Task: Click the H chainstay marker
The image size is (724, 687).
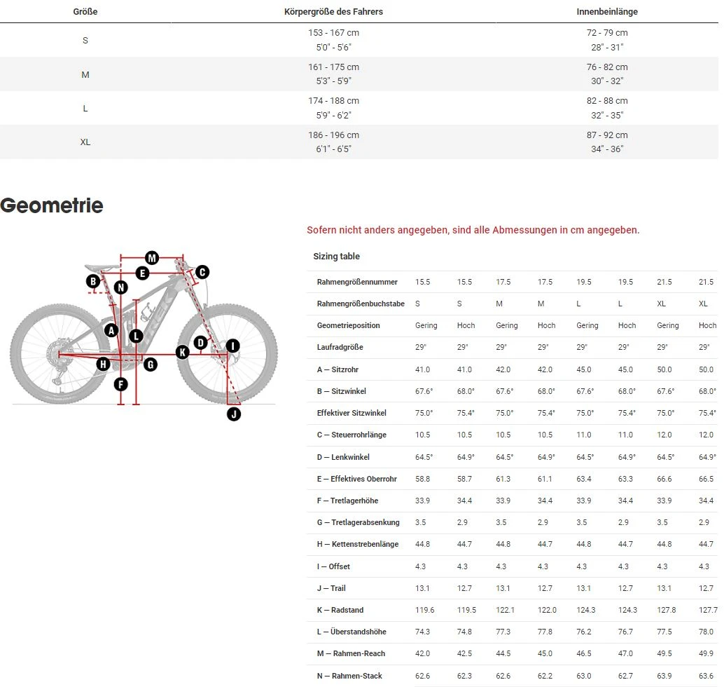Action: click(103, 363)
